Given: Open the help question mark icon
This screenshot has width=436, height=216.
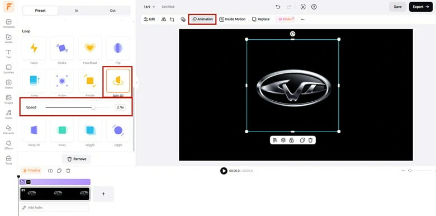Looking at the screenshot, I should 314,7.
